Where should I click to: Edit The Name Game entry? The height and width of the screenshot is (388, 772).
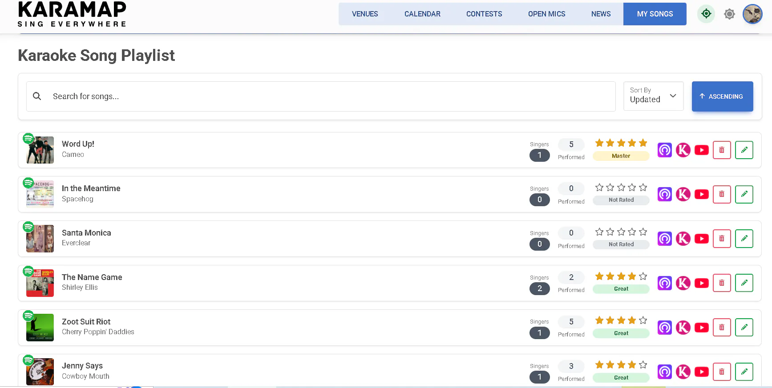click(744, 283)
